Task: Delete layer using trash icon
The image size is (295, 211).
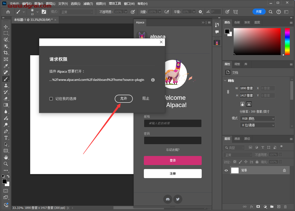Action: point(285,206)
